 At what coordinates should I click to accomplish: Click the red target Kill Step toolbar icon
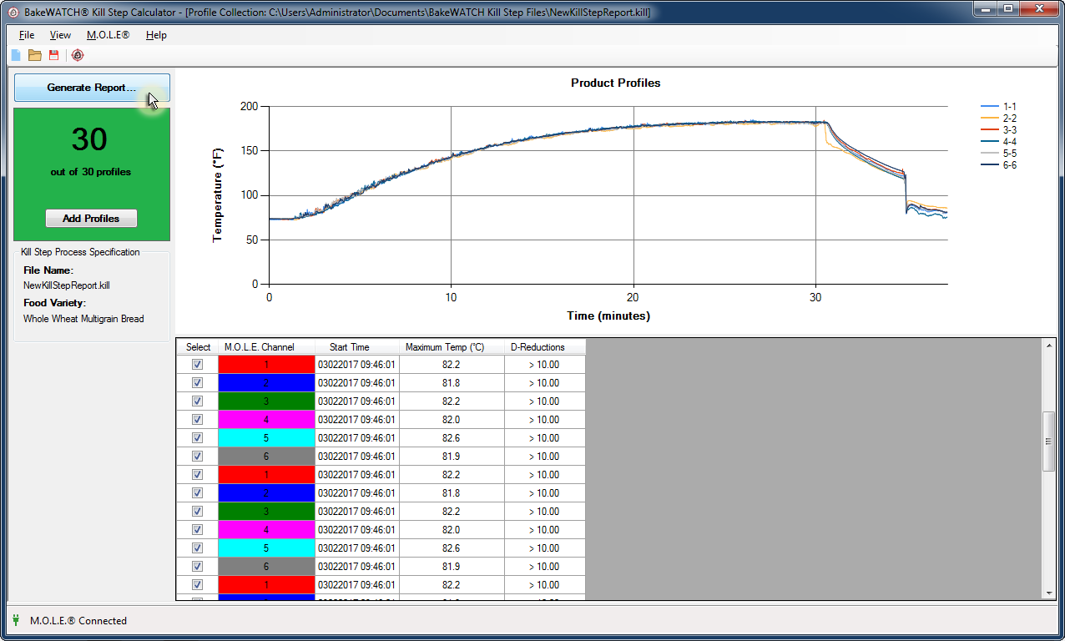[x=78, y=55]
